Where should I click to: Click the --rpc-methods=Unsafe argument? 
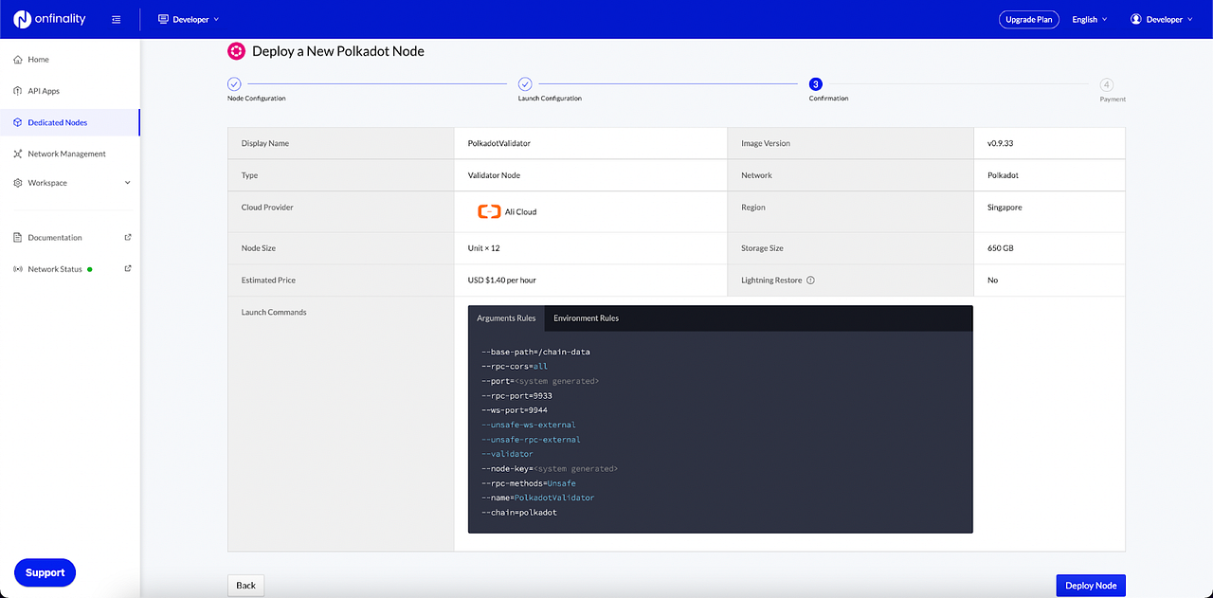(529, 483)
